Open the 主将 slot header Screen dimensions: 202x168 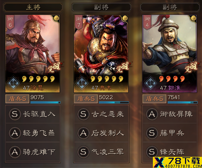click(x=33, y=7)
